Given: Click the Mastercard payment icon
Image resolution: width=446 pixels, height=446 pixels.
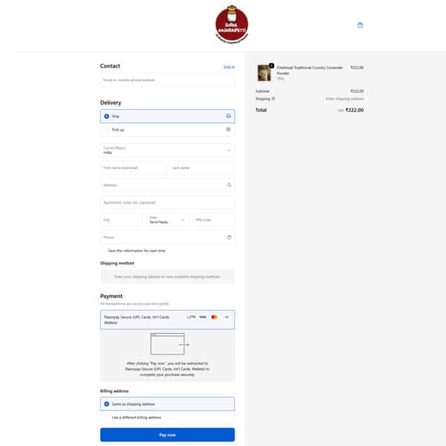Looking at the screenshot, I should coord(214,317).
